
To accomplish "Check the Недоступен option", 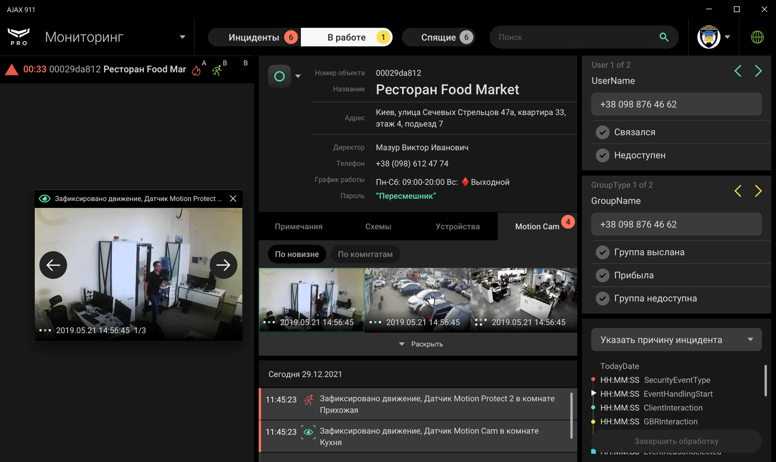I will coord(603,155).
